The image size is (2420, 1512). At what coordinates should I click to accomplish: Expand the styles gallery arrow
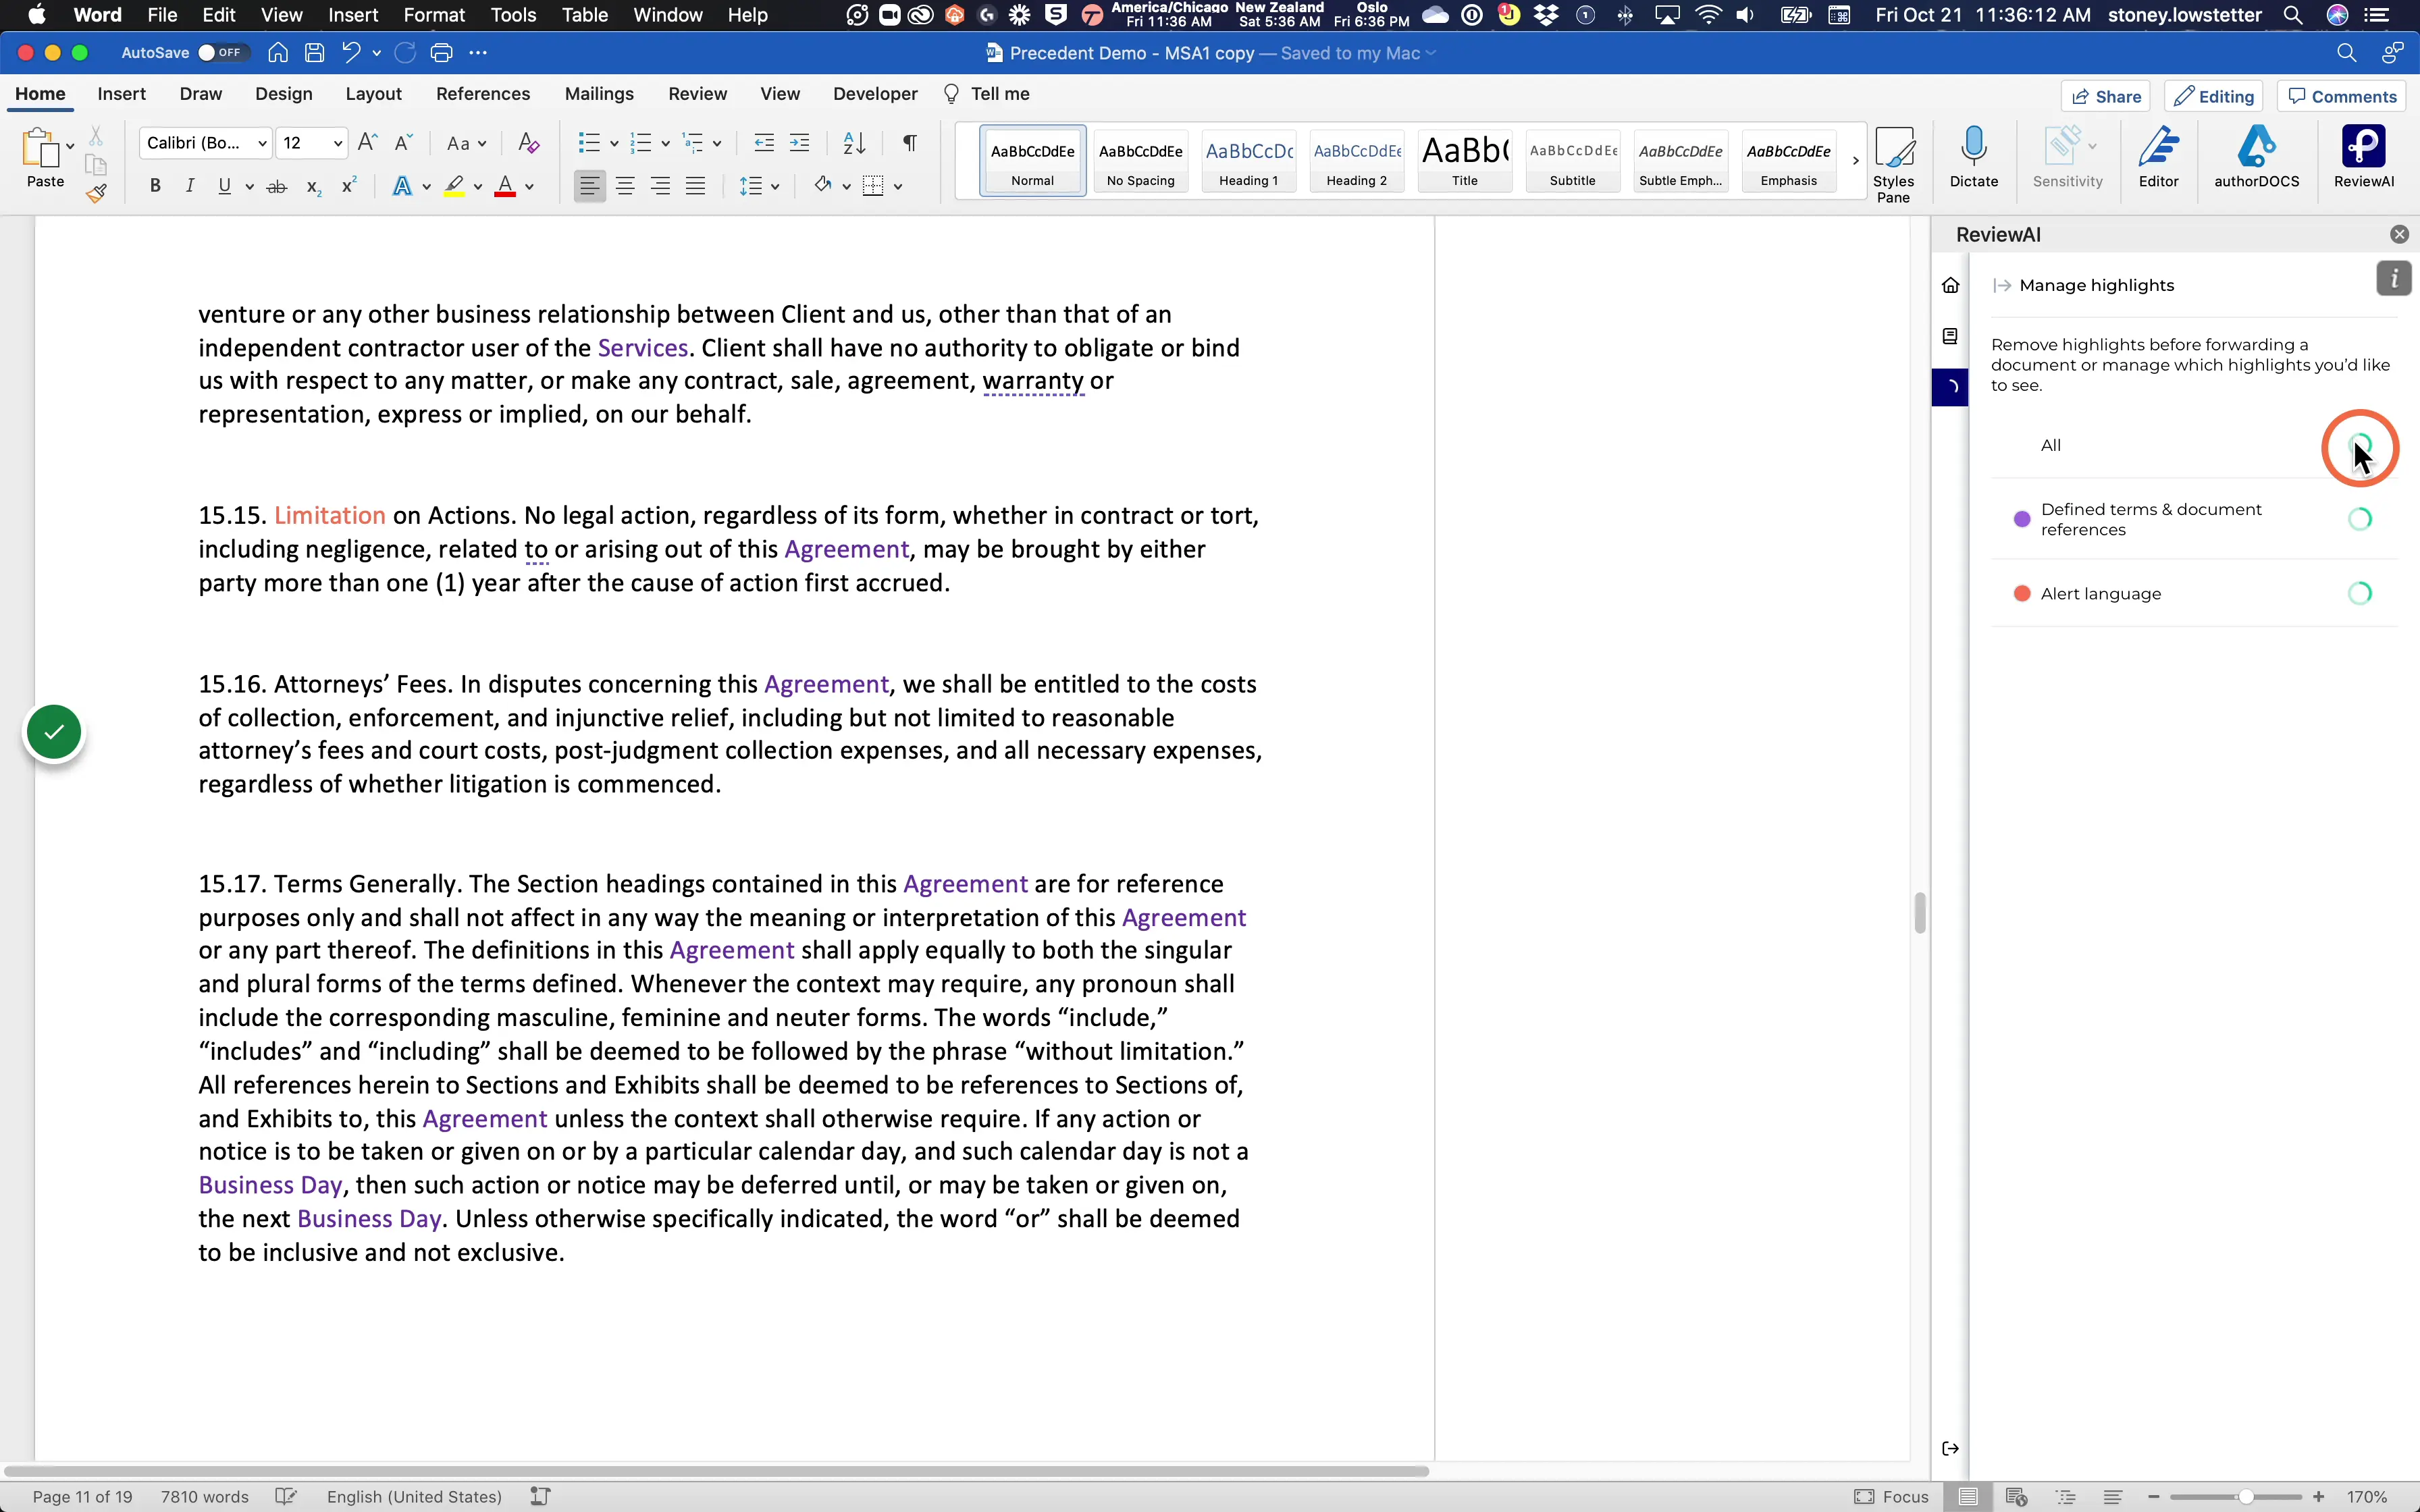coord(1855,160)
